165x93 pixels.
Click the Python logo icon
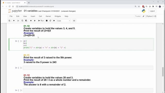point(144,11)
